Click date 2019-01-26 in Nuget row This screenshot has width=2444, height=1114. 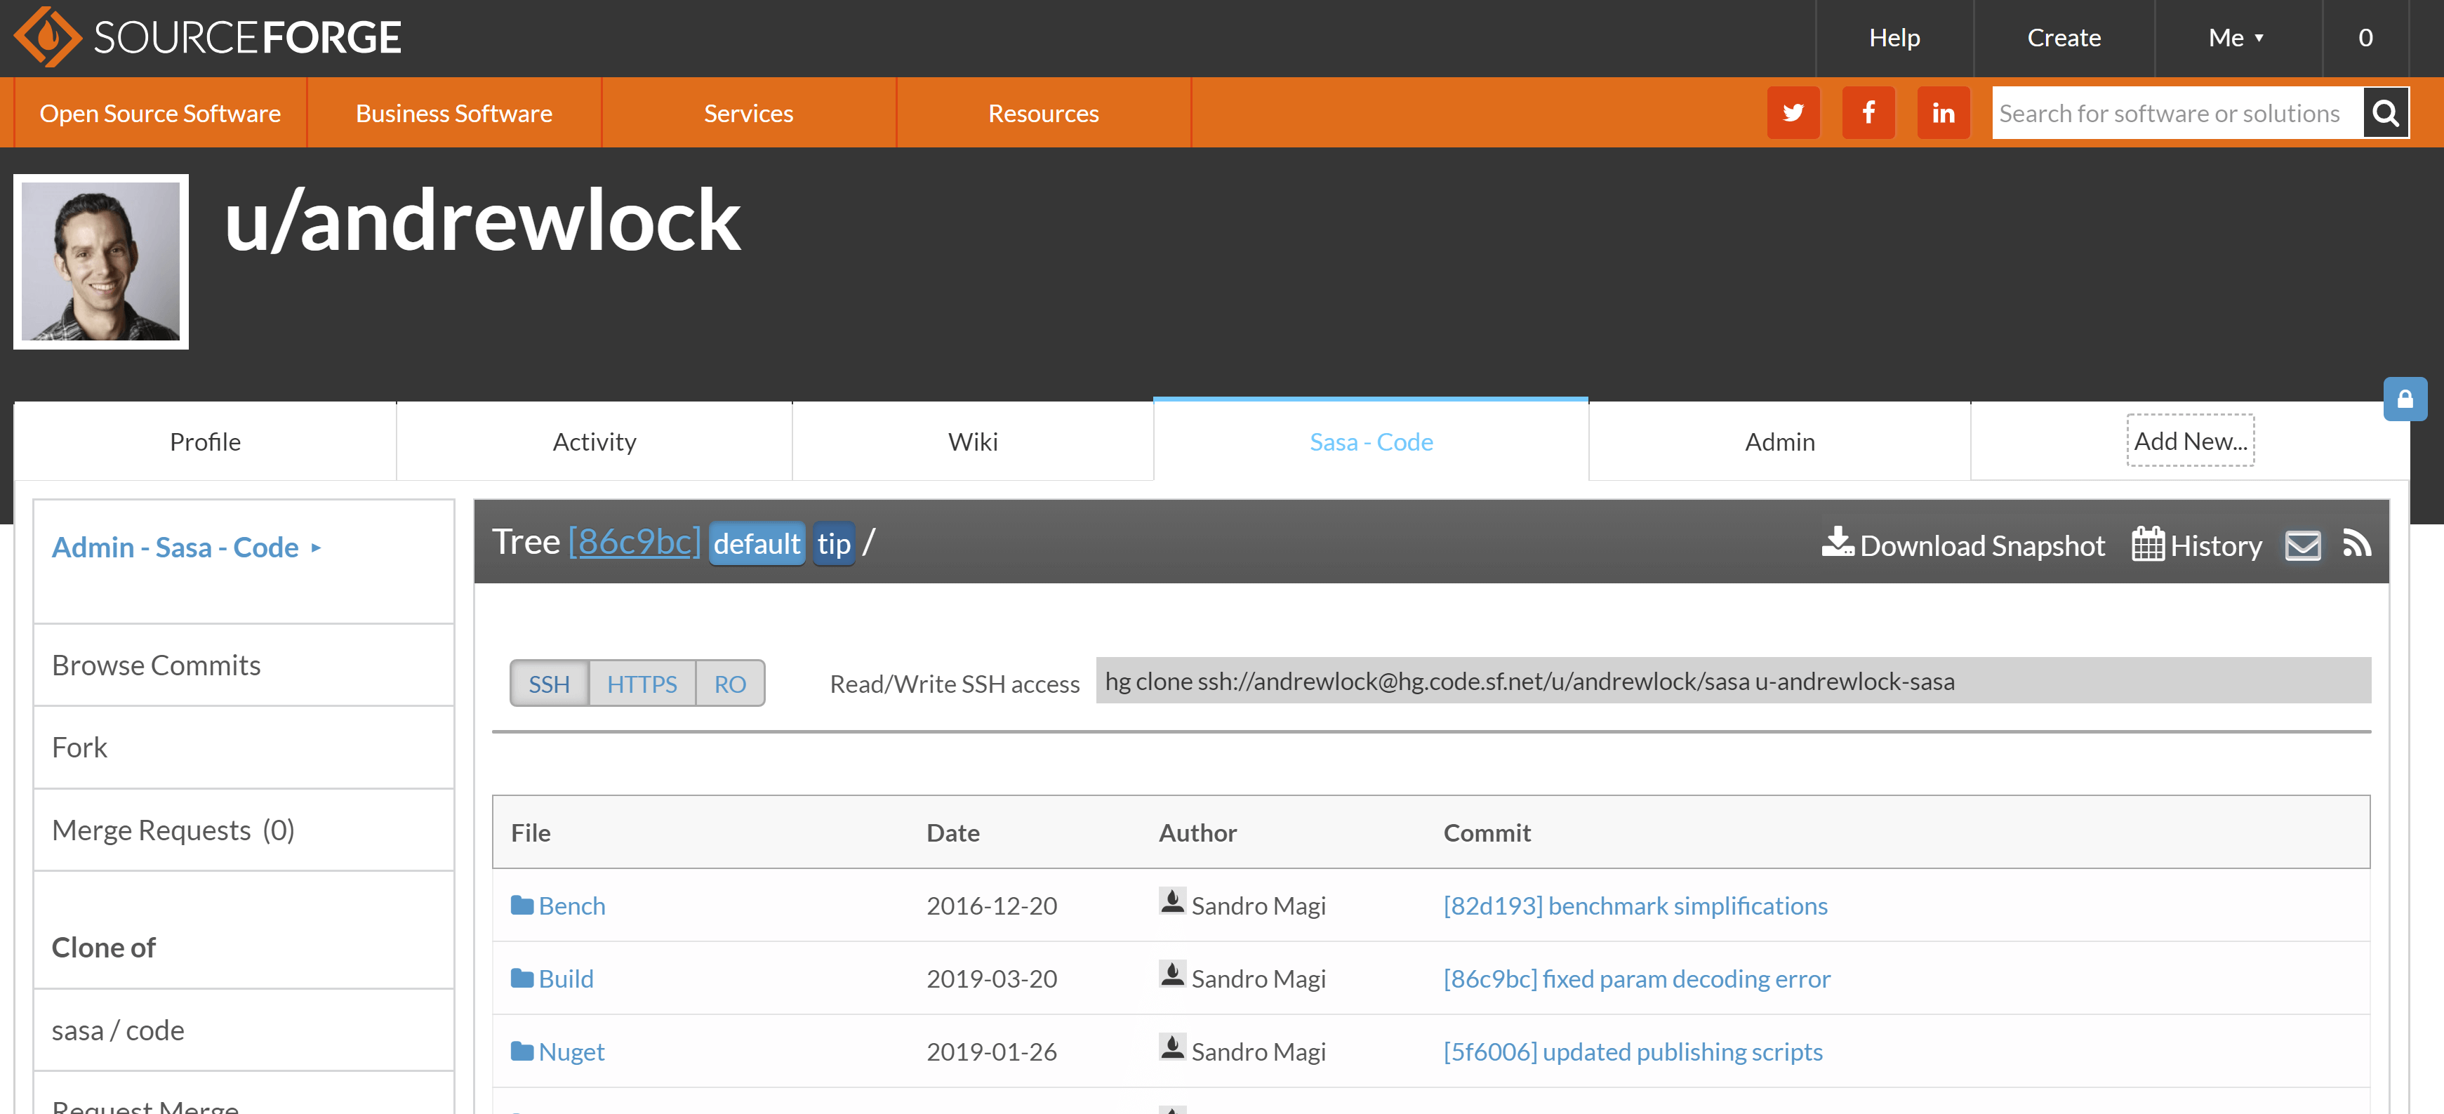point(992,1052)
